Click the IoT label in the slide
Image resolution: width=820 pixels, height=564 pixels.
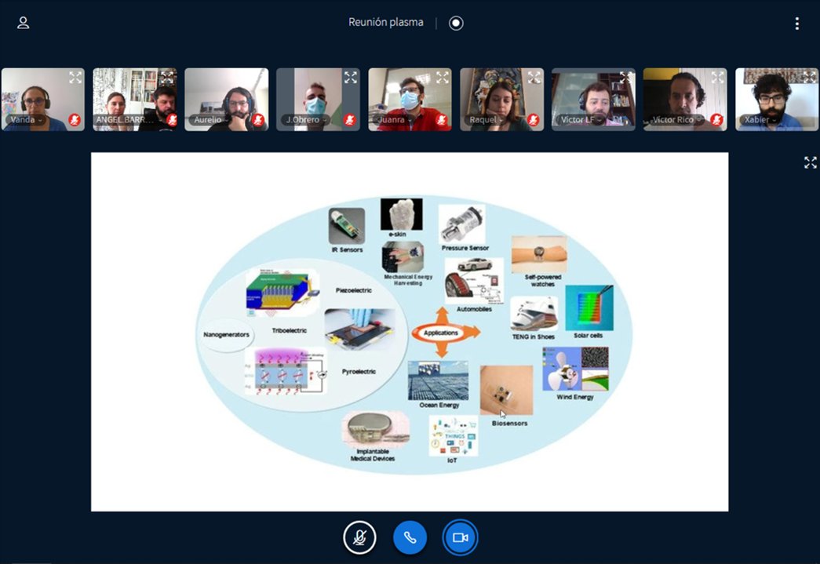(452, 460)
